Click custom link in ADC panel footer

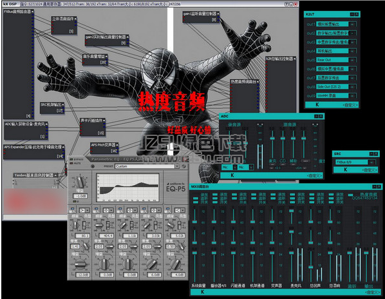pos(315,176)
